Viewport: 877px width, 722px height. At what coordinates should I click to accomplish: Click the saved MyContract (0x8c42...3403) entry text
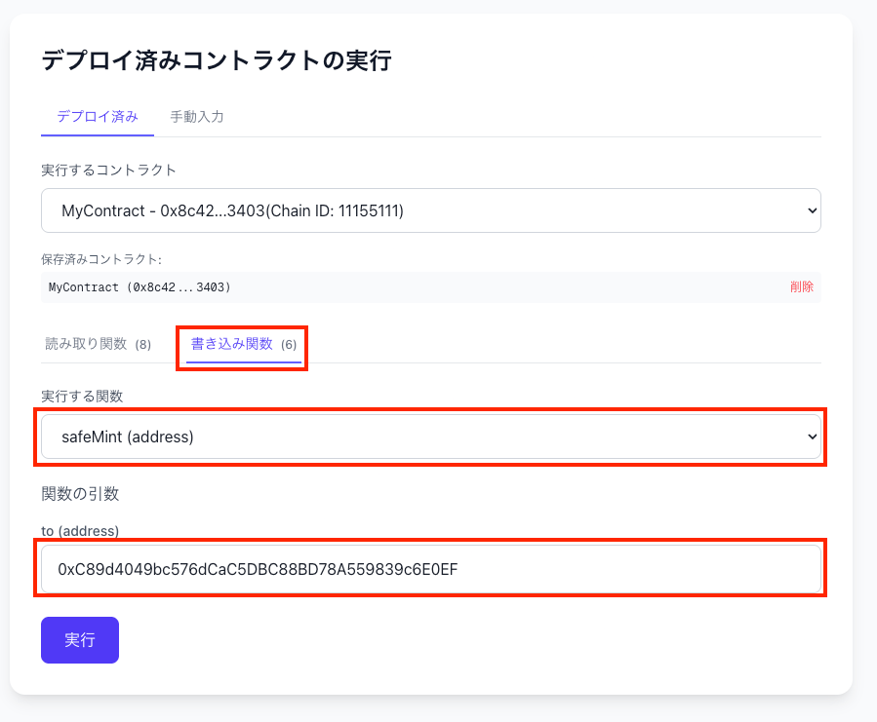(x=140, y=287)
